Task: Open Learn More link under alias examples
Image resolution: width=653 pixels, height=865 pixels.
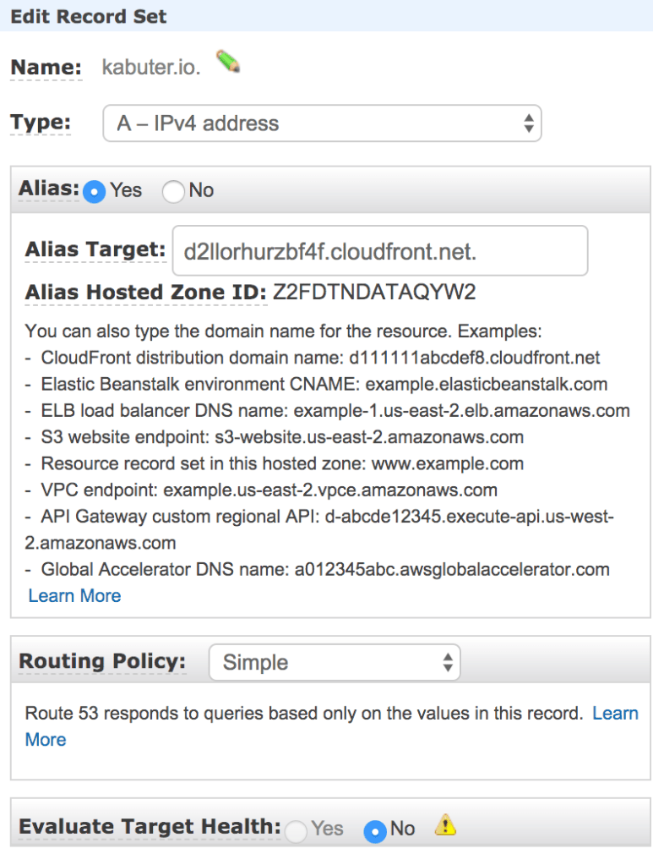Action: 74,596
